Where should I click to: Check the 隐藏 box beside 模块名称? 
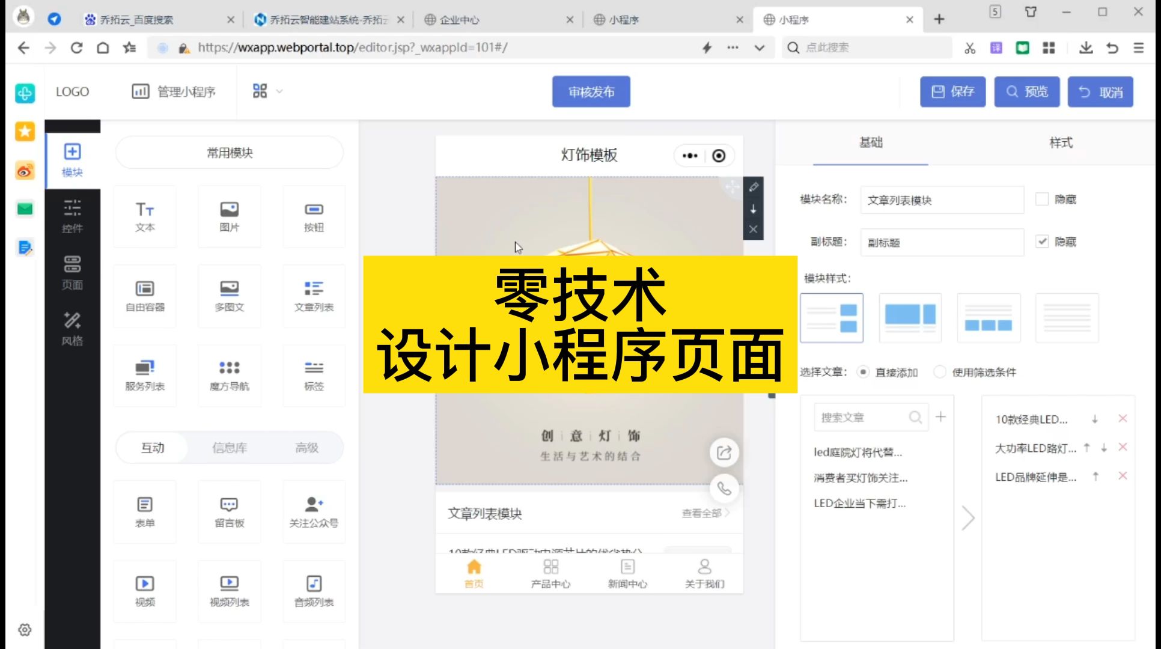point(1042,199)
